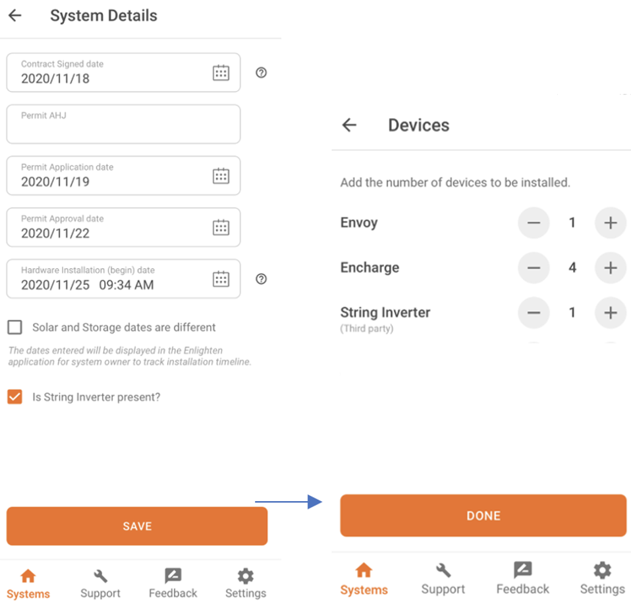Uncheck Is String Inverter present
This screenshot has width=631, height=604.
14,397
